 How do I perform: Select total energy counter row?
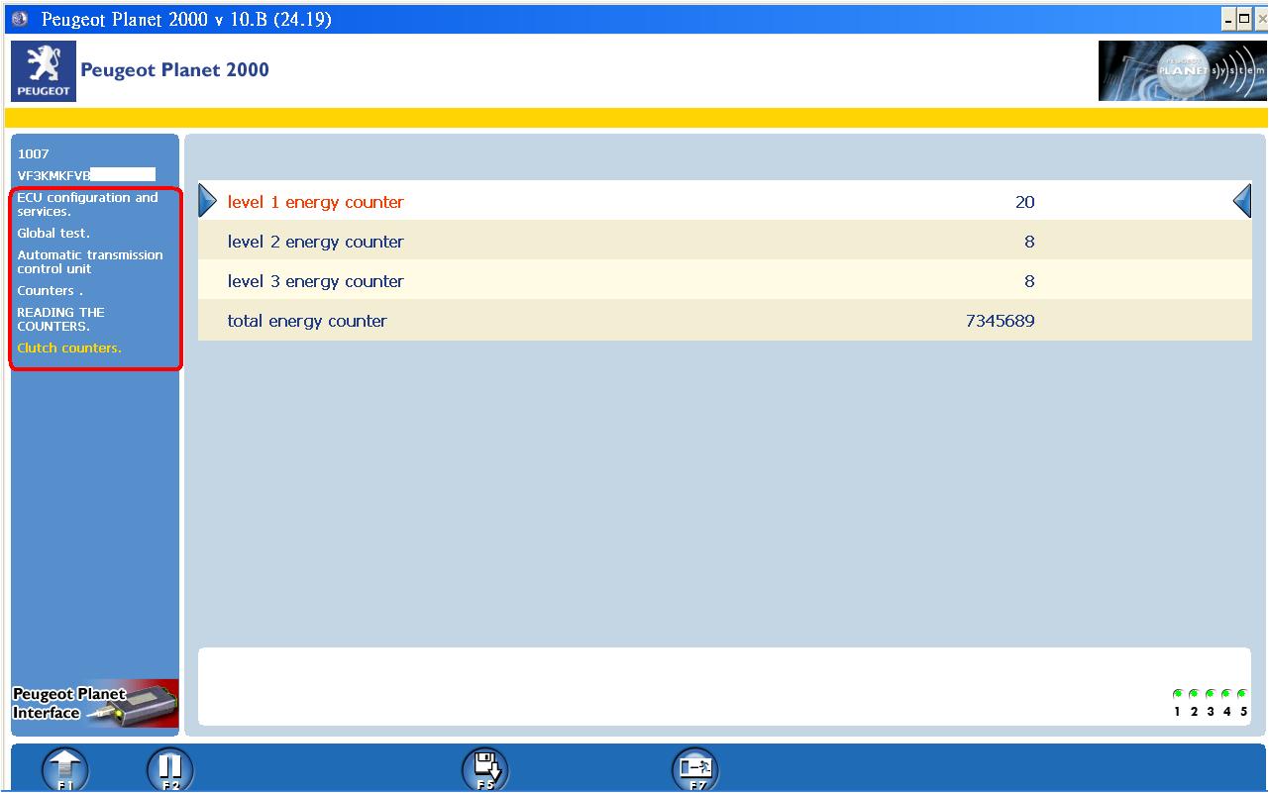pyautogui.click(x=724, y=320)
